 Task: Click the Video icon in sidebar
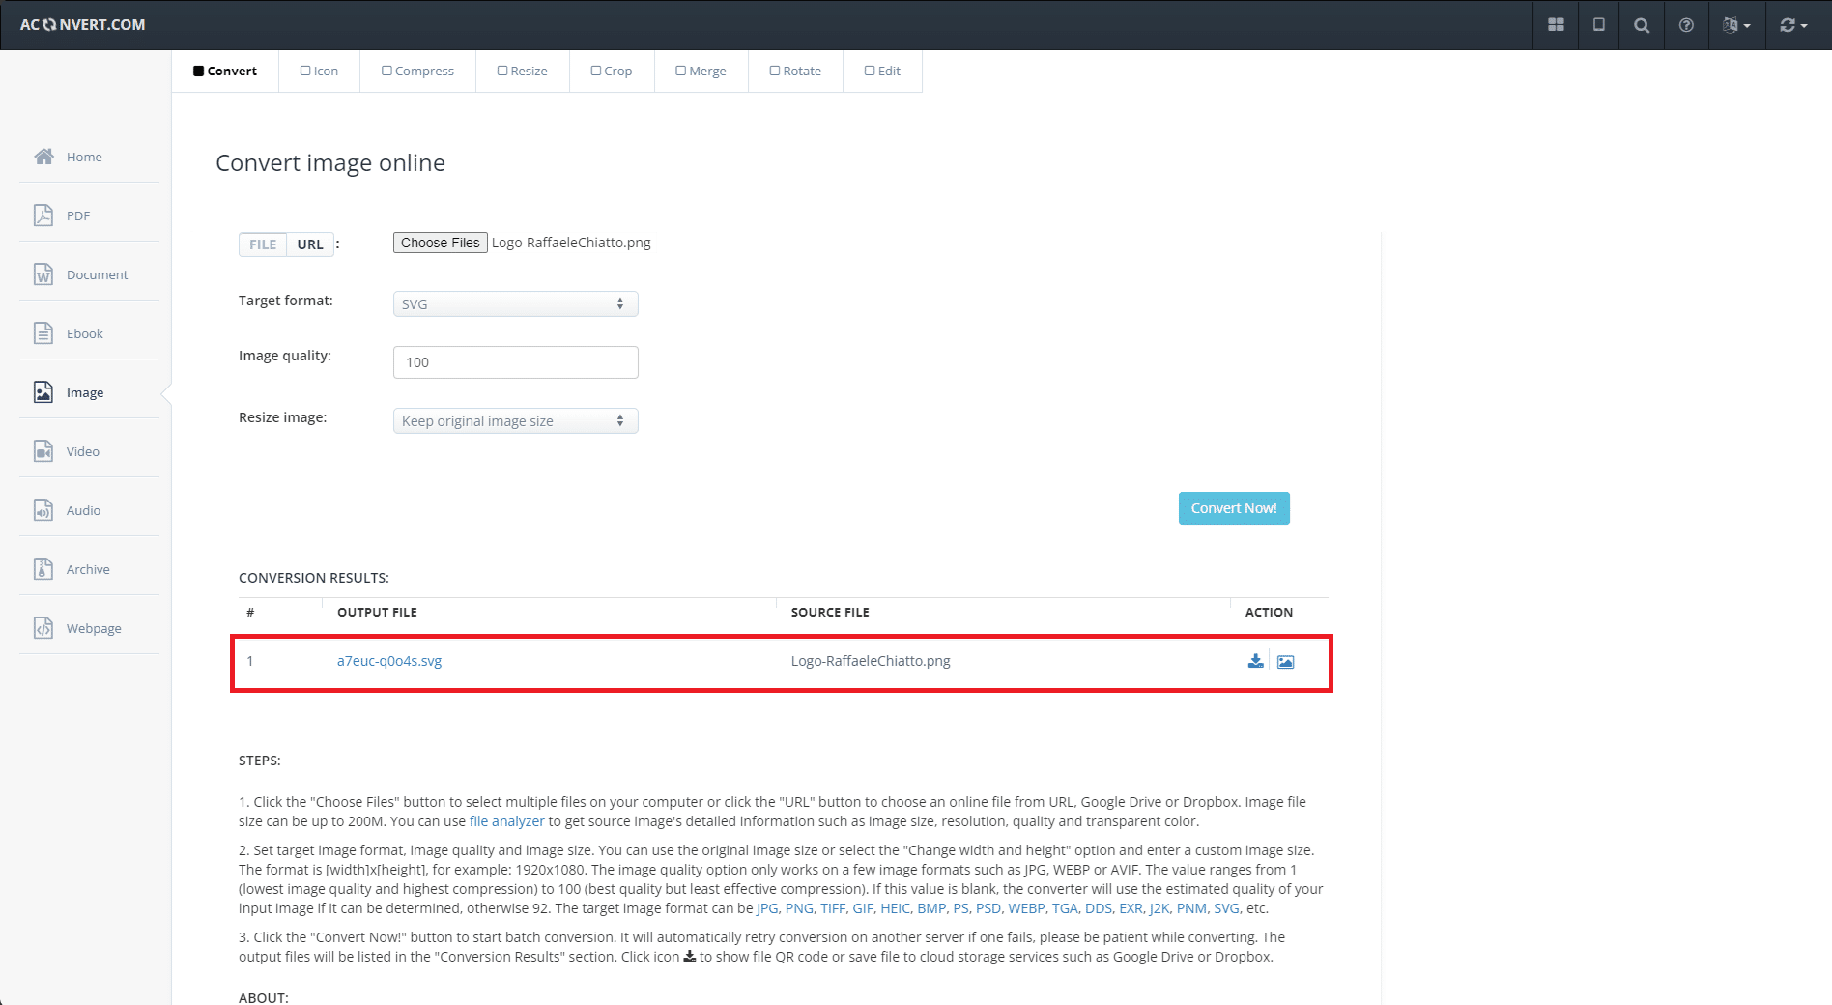(43, 451)
